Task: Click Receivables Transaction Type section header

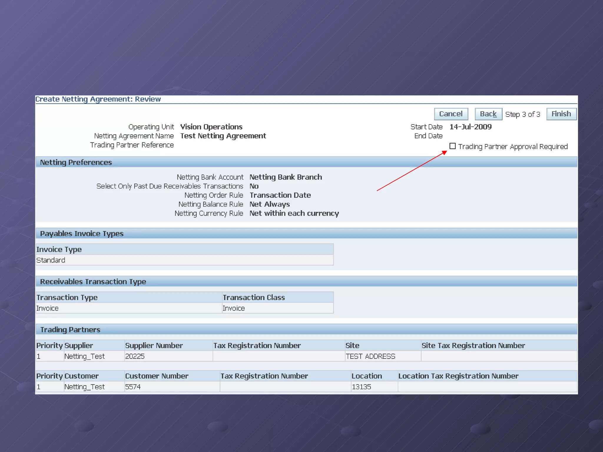Action: (x=93, y=282)
